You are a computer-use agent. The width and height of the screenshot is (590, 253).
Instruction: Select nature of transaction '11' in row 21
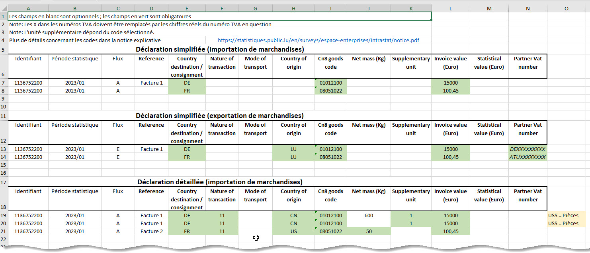point(222,231)
